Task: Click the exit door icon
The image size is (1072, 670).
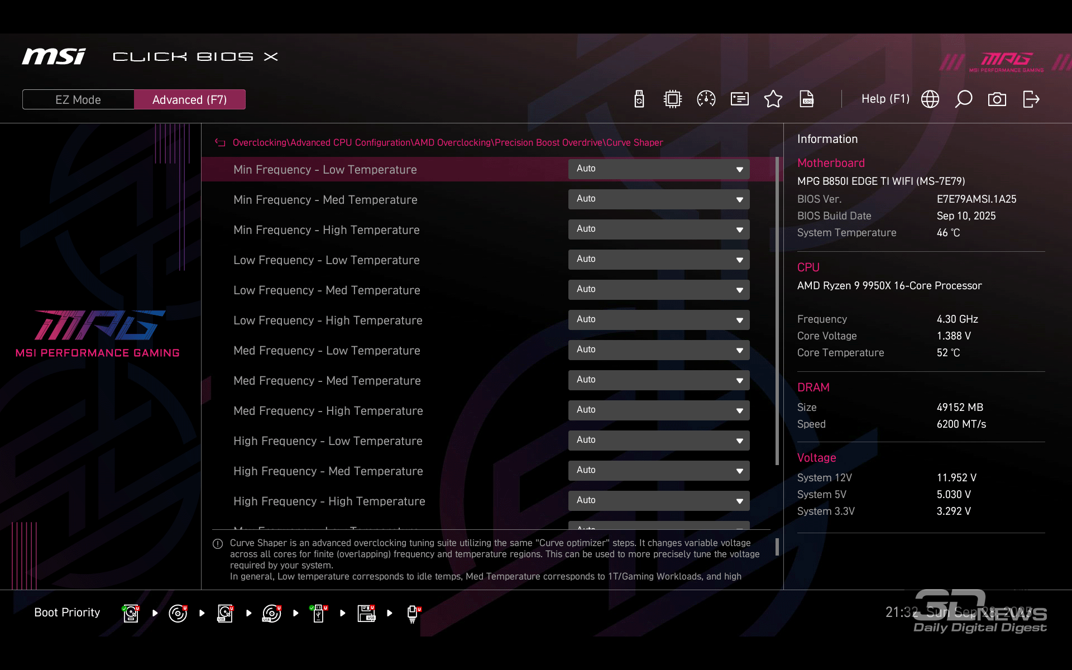Action: pos(1031,99)
